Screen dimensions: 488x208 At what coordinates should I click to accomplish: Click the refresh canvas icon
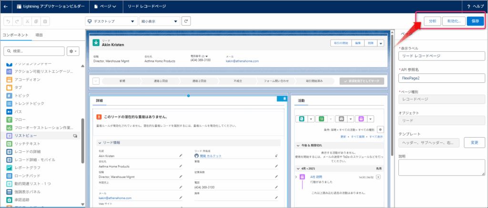tap(186, 21)
